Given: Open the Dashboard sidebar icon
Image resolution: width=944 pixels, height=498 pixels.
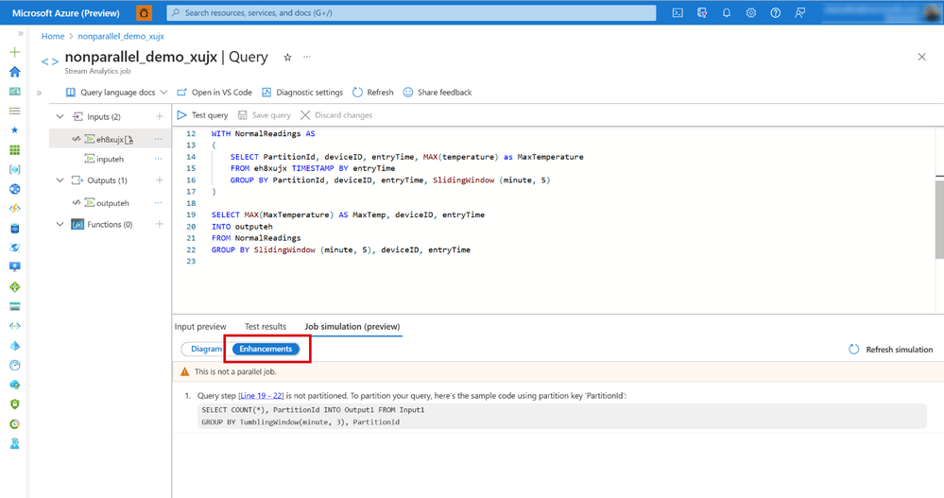Looking at the screenshot, I should click(15, 92).
